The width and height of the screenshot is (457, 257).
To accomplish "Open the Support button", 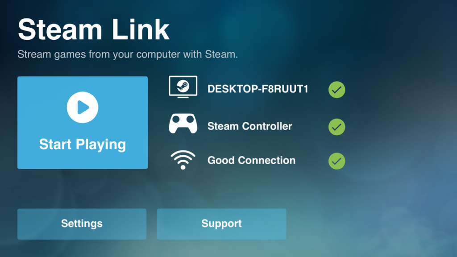I will point(221,224).
